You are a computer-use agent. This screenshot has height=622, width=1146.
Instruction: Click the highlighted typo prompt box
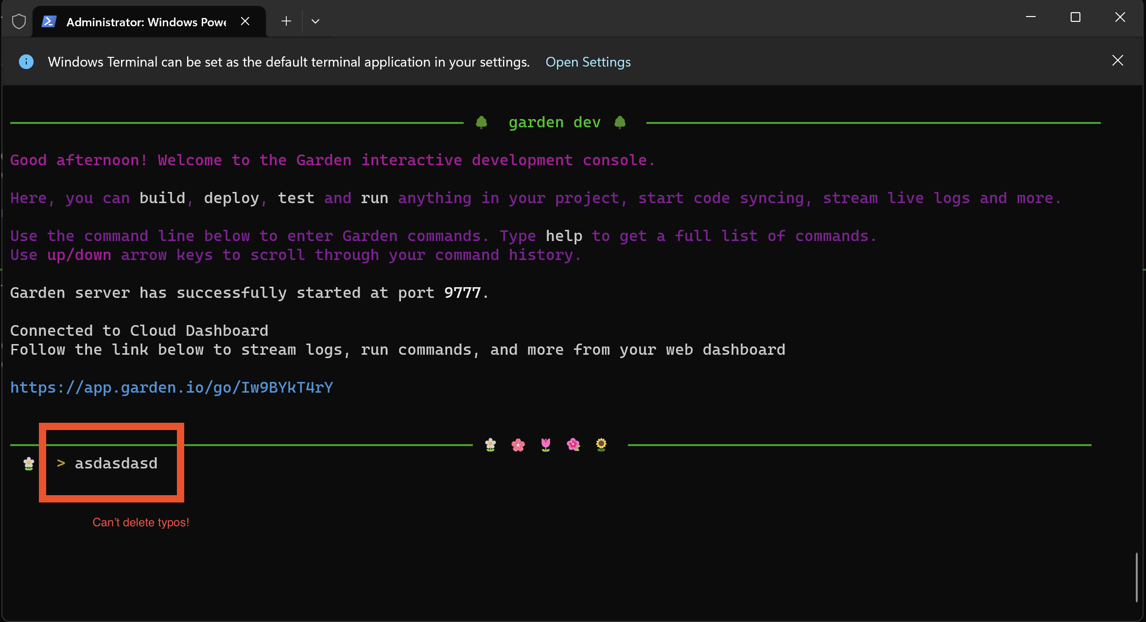point(111,463)
